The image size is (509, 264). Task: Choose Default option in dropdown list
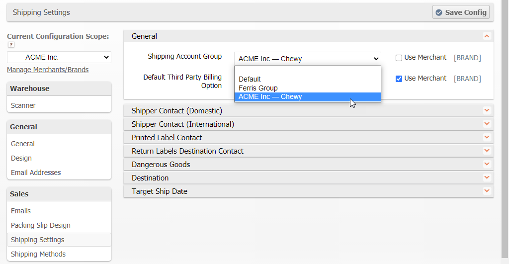(250, 79)
